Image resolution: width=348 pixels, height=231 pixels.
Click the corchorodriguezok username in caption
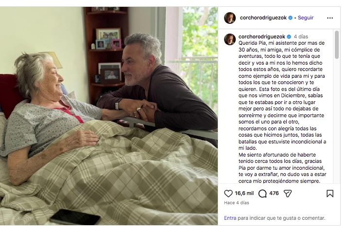[261, 36]
